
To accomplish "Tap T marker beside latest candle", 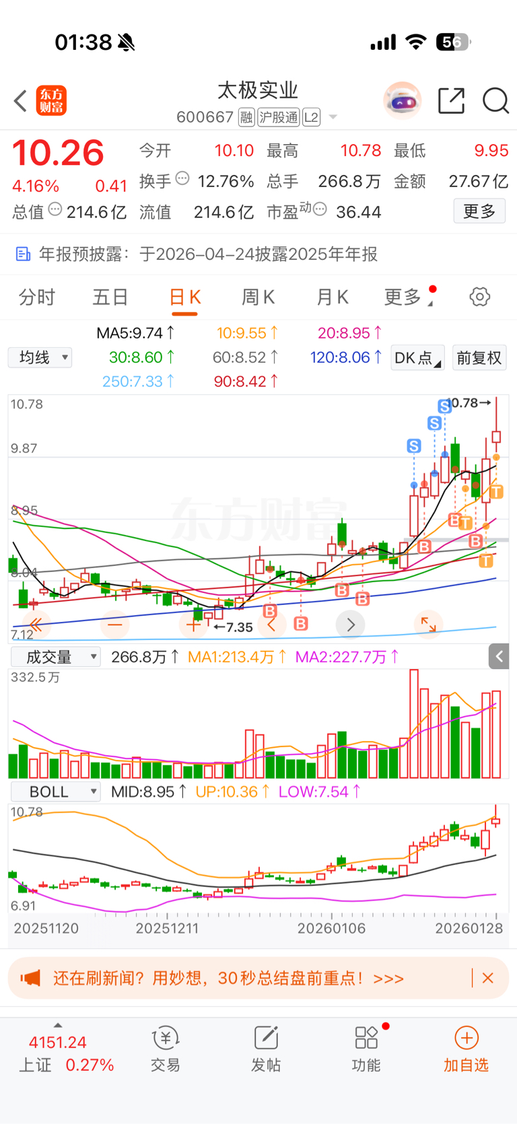I will 496,492.
